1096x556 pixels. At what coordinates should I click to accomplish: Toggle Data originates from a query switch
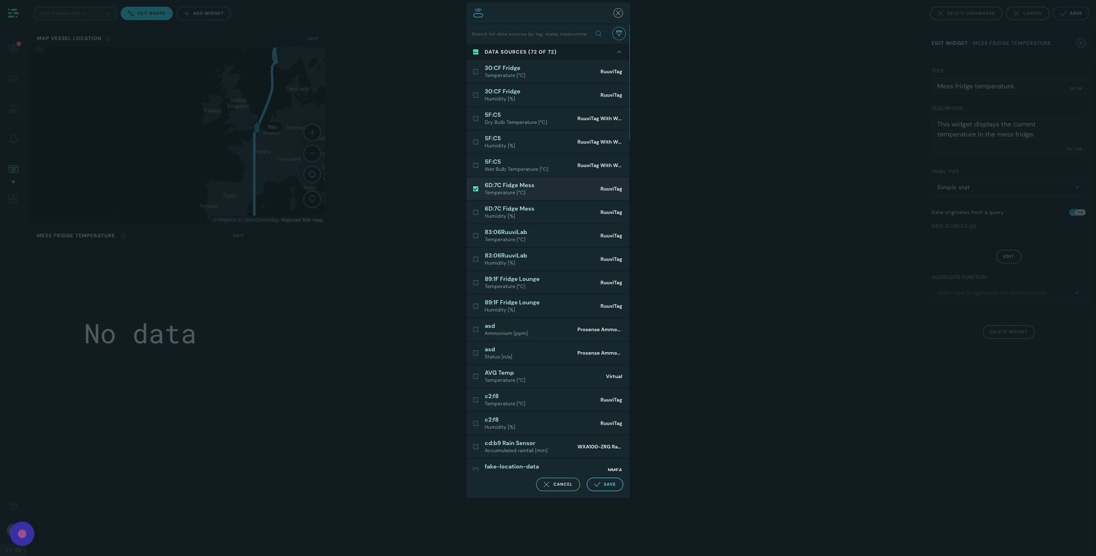(x=1077, y=212)
